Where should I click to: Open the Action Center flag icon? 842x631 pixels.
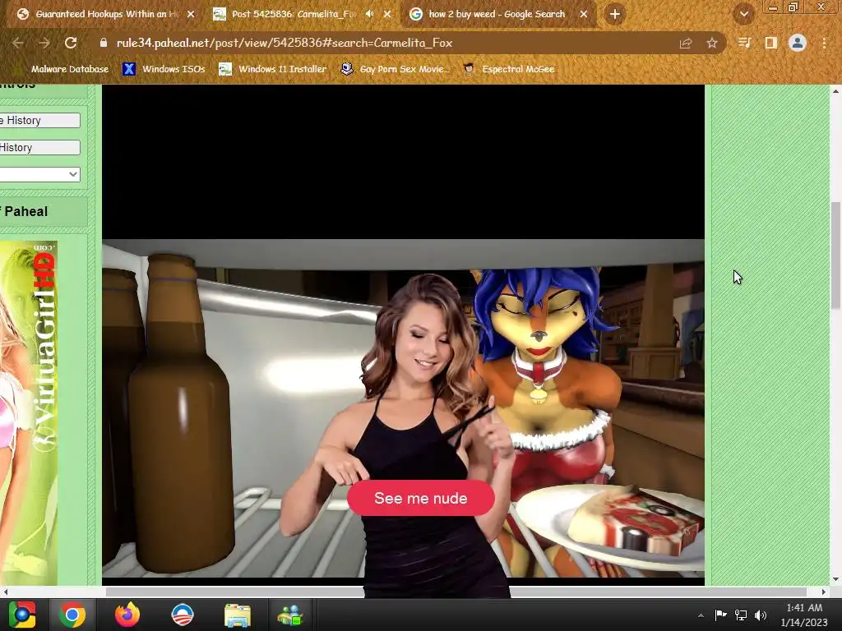click(x=720, y=615)
